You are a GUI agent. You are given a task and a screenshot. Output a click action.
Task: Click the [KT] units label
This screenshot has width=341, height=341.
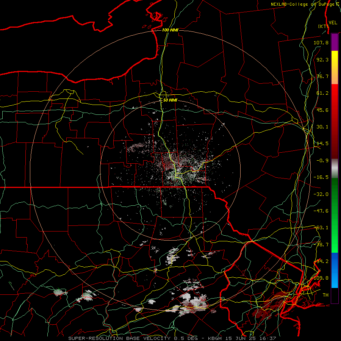pyautogui.click(x=323, y=26)
